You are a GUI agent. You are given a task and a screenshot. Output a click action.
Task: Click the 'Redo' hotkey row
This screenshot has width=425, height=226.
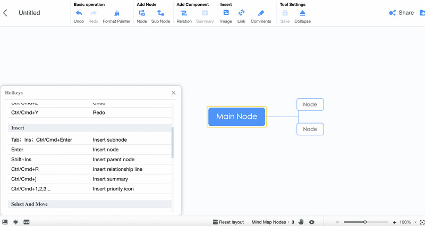point(90,112)
